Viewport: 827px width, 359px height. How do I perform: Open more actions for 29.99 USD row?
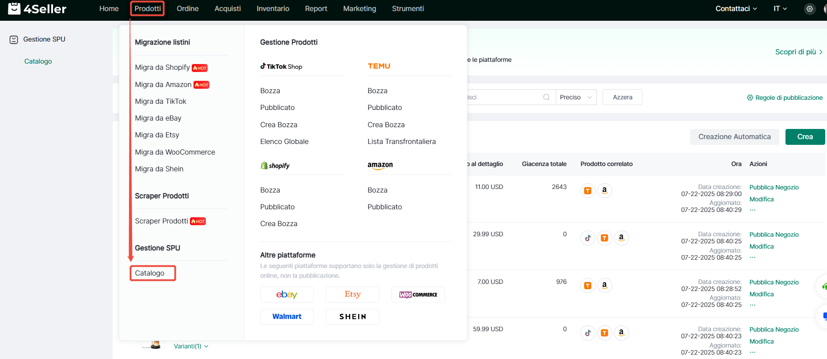[753, 257]
